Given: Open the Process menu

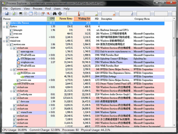Looking at the screenshot, I should tap(37, 9).
